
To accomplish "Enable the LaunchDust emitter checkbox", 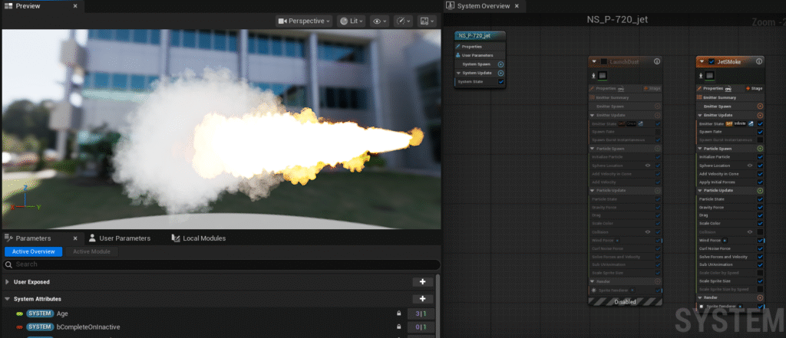I will [604, 61].
